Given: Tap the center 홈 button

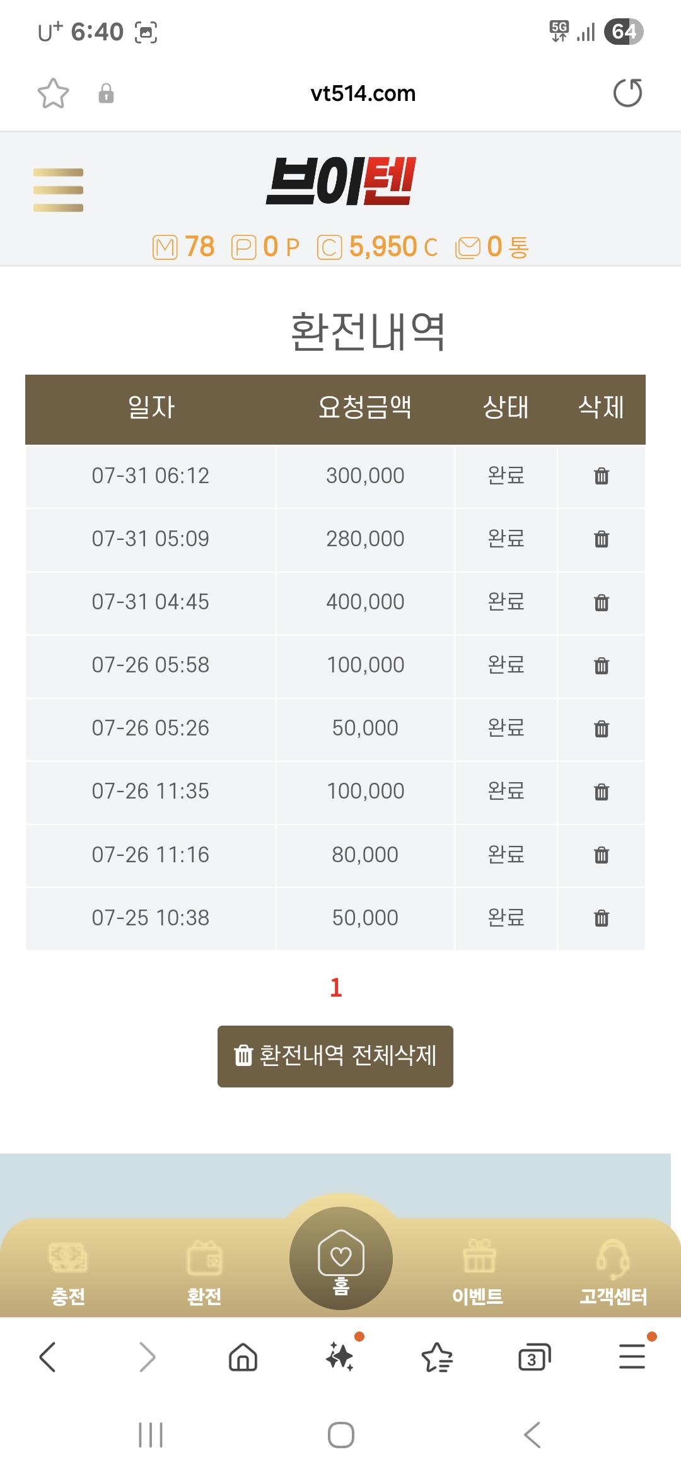Looking at the screenshot, I should [x=341, y=1258].
